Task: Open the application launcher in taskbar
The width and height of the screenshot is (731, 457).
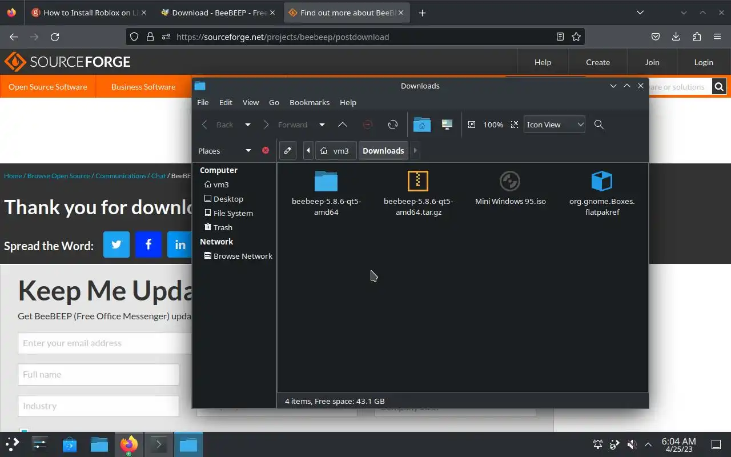Action: (x=13, y=444)
